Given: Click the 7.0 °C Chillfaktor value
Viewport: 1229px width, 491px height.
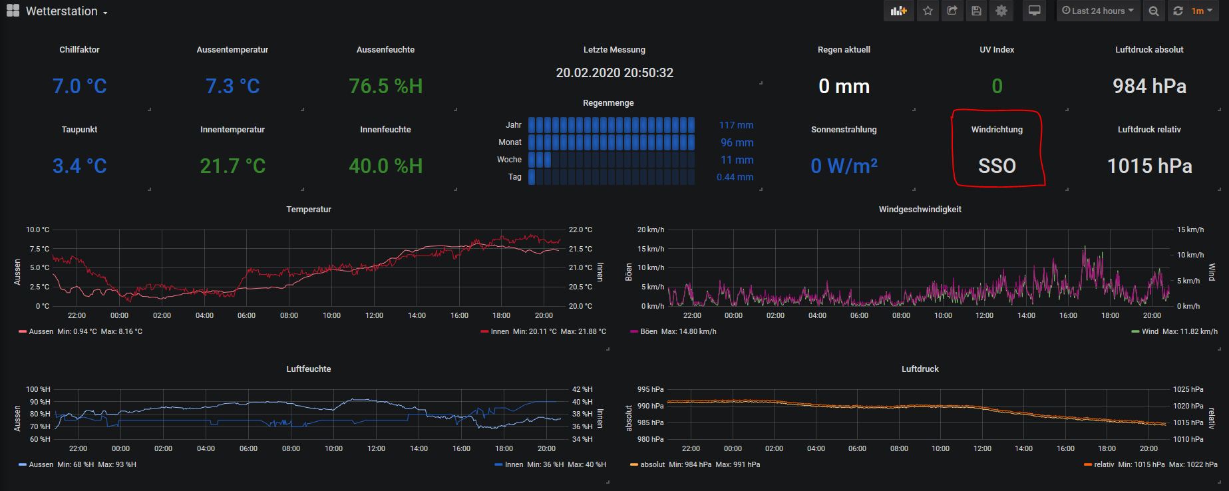Looking at the screenshot, I should [x=79, y=86].
